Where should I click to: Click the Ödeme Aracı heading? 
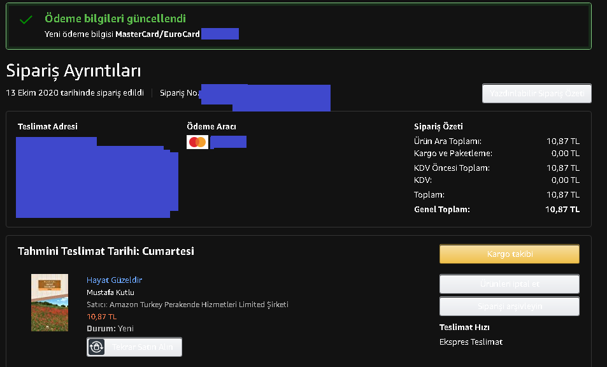[211, 127]
